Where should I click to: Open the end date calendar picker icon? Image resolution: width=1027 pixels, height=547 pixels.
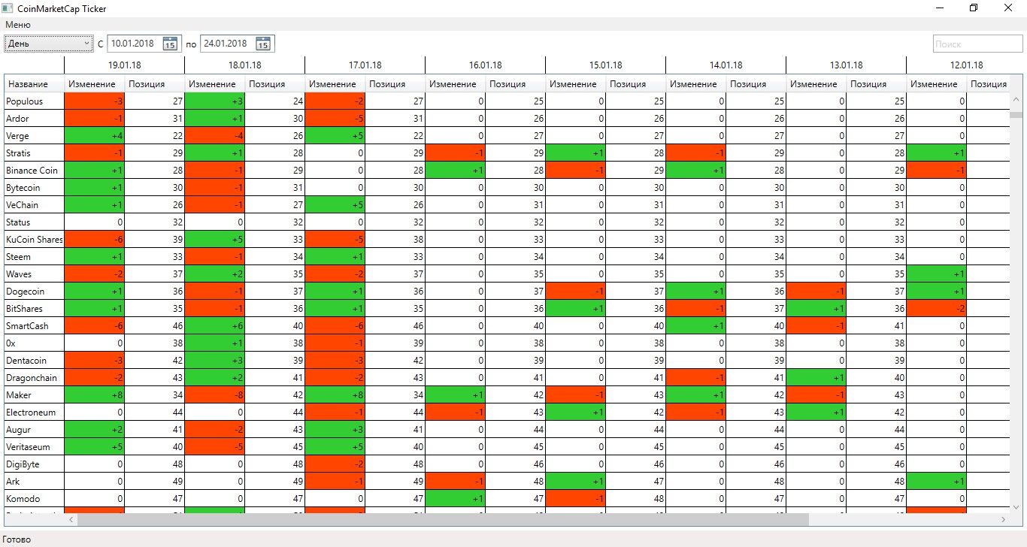[262, 44]
